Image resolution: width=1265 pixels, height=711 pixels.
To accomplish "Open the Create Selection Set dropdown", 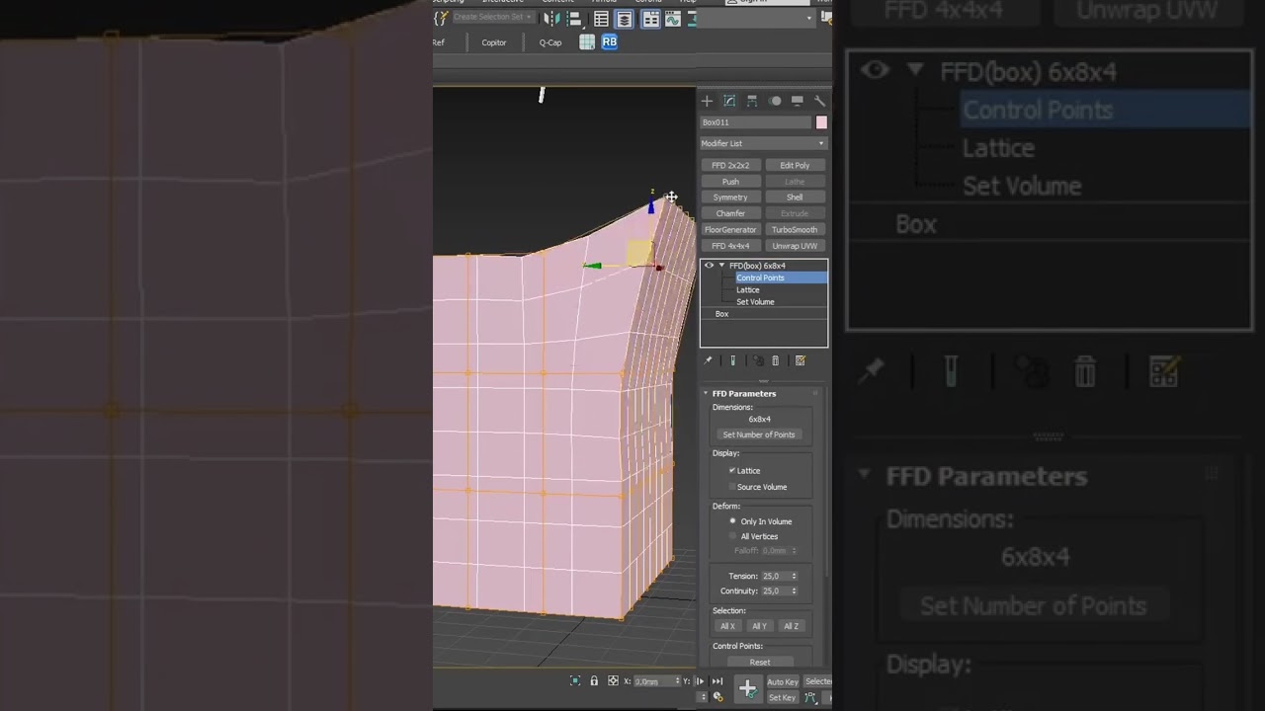I will pyautogui.click(x=493, y=18).
